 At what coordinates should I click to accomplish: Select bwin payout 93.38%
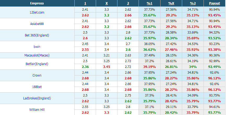pos(215,50)
